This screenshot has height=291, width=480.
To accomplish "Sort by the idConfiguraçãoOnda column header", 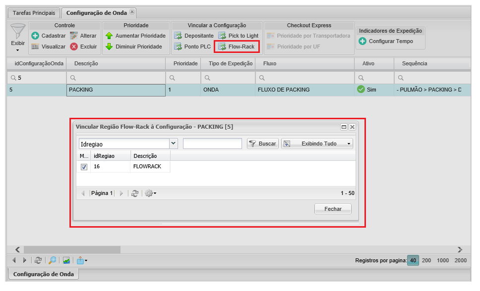I will coord(37,63).
